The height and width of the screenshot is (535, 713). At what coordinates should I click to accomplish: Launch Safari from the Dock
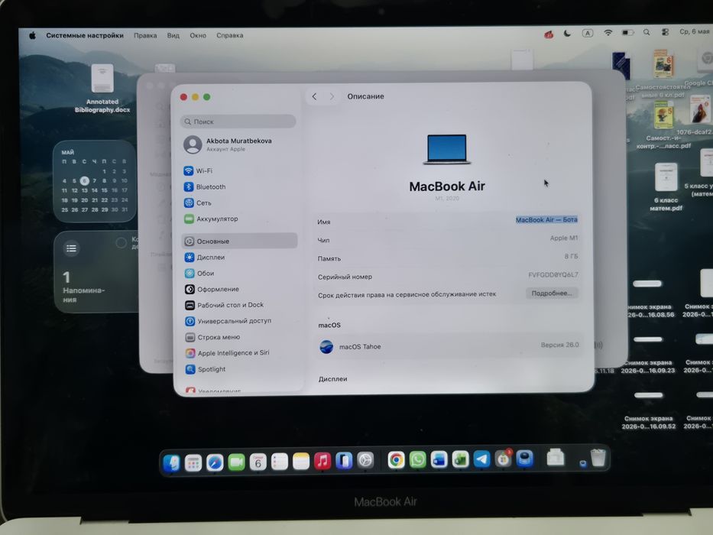(x=215, y=462)
